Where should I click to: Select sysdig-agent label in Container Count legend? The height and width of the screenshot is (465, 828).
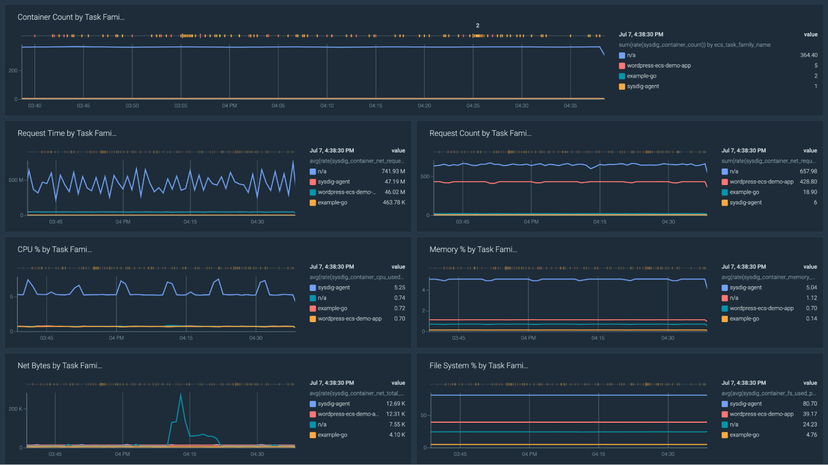(x=643, y=87)
